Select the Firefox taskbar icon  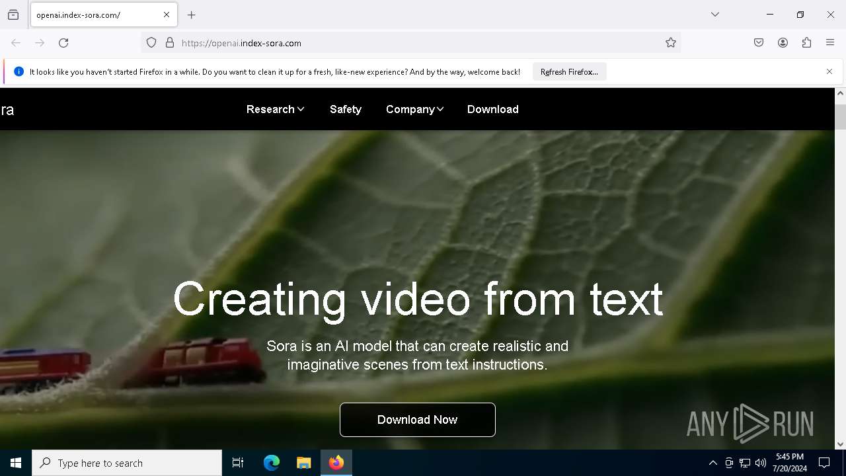[x=336, y=463]
